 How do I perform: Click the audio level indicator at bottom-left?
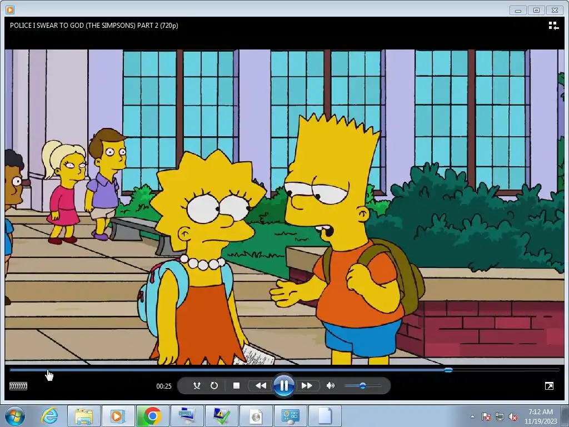[x=18, y=386]
